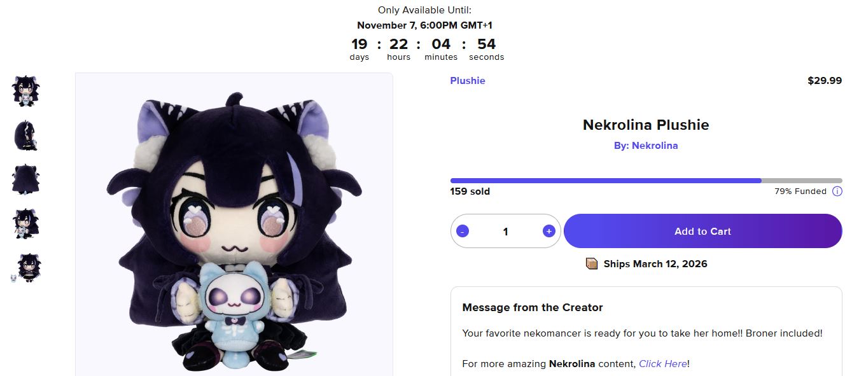View the side-view plushie thumbnail

(x=26, y=135)
